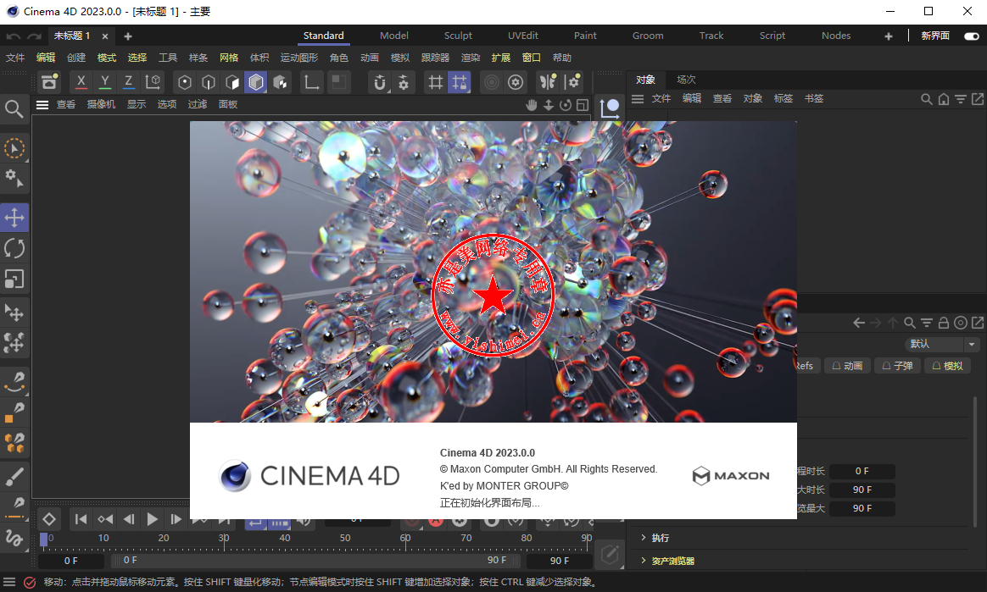Screen dimensions: 987x592
Task: Toggle viewport maximize window icon
Action: 583,105
